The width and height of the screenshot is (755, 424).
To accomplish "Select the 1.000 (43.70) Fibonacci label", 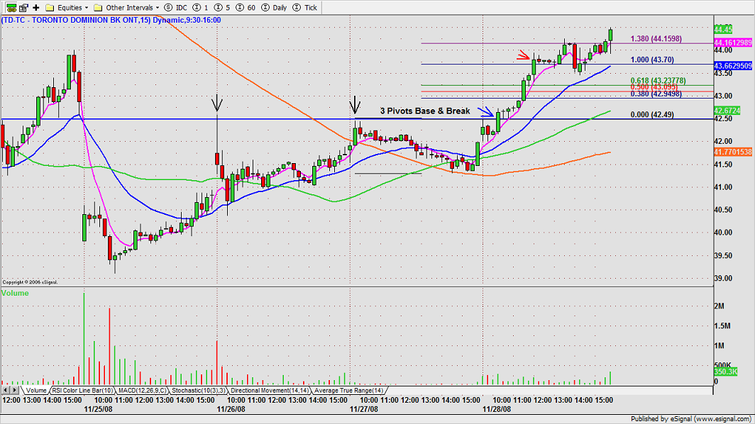I will coord(652,60).
